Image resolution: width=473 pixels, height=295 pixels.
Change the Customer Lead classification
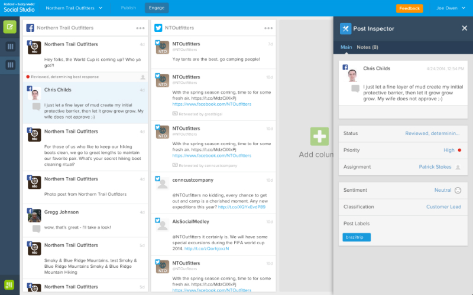(443, 207)
